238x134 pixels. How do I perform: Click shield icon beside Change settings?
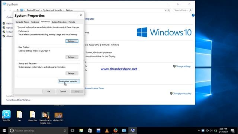point(174,66)
